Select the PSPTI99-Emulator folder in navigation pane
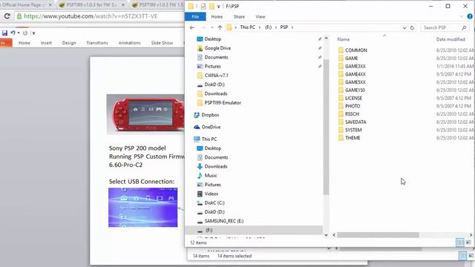The image size is (475, 267). tap(223, 103)
